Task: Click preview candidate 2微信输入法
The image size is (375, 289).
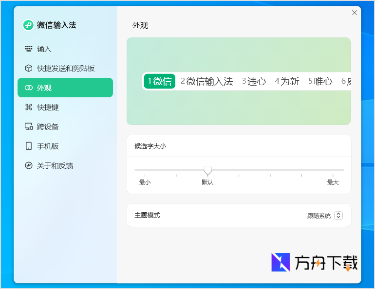Action: [x=206, y=81]
